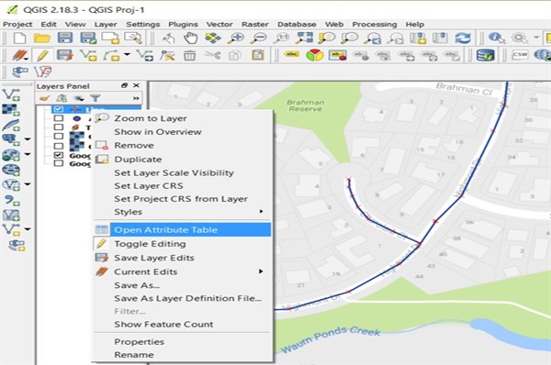Select the Node Tool icon
This screenshot has width=551, height=365.
click(167, 55)
